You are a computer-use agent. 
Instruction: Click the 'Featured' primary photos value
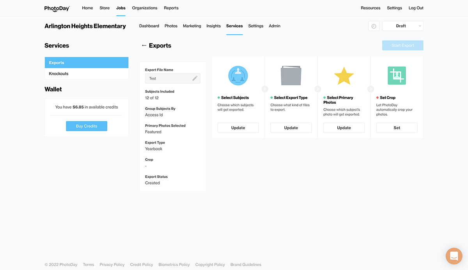click(153, 132)
